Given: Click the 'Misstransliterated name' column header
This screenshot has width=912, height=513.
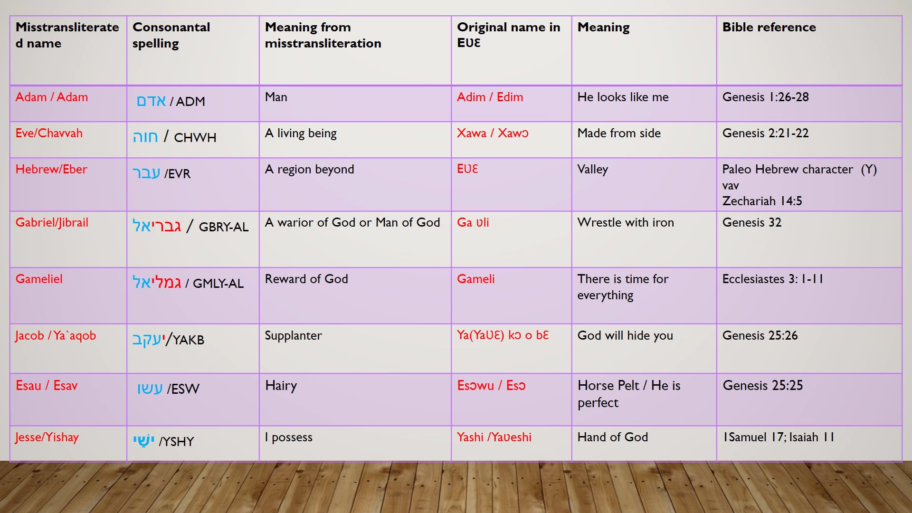Looking at the screenshot, I should point(67,35).
